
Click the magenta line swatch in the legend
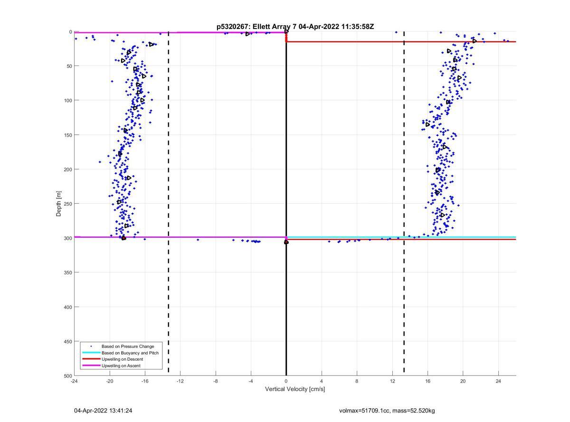coord(91,366)
